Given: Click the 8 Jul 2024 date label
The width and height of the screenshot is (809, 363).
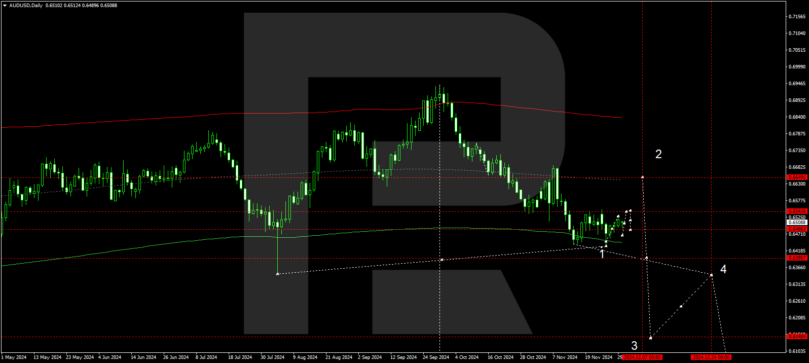Looking at the screenshot, I should [206, 357].
